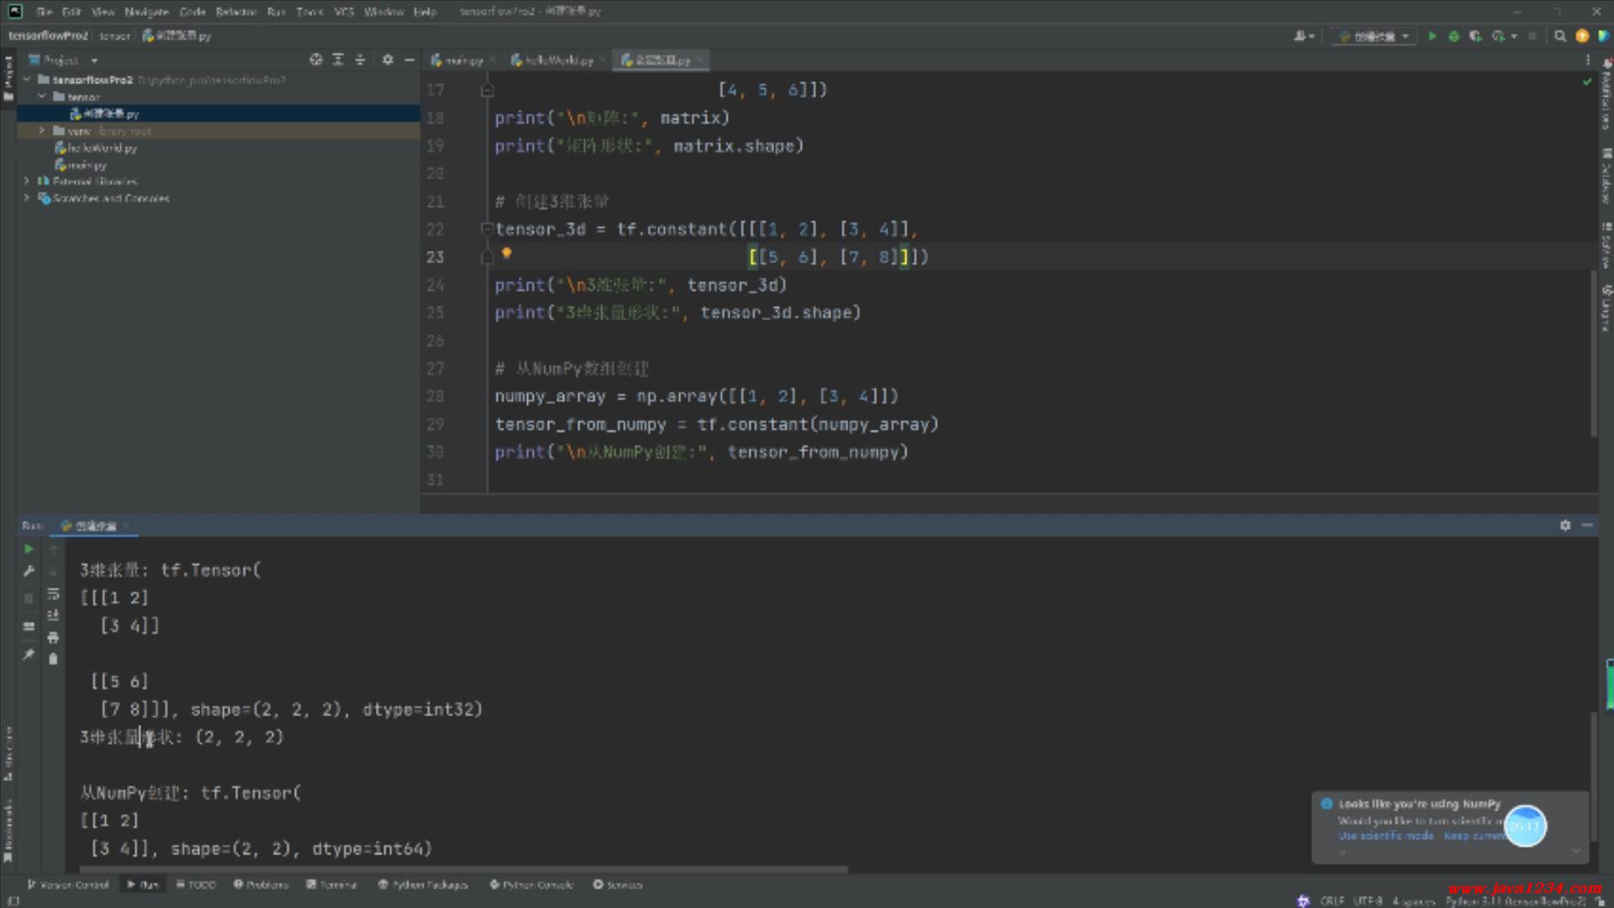Viewport: 1614px width, 908px height.
Task: Open Search Everywhere magnifier icon
Action: pyautogui.click(x=1560, y=36)
